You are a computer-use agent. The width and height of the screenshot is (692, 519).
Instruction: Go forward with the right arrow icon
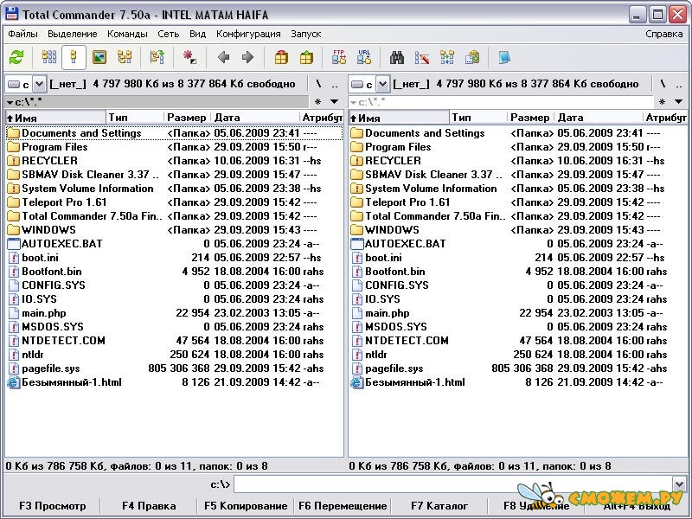tap(247, 57)
